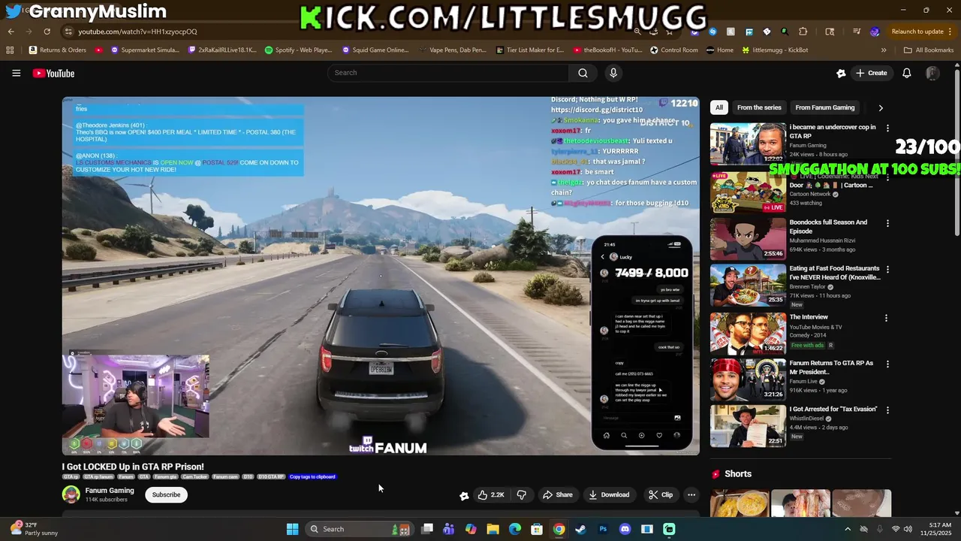Open I Got Arrested for Tax Evasion thumbnail

[748, 426]
